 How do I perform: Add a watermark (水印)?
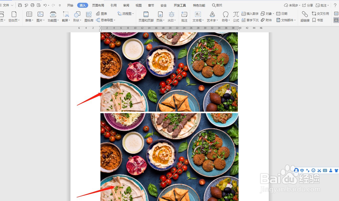point(172,17)
